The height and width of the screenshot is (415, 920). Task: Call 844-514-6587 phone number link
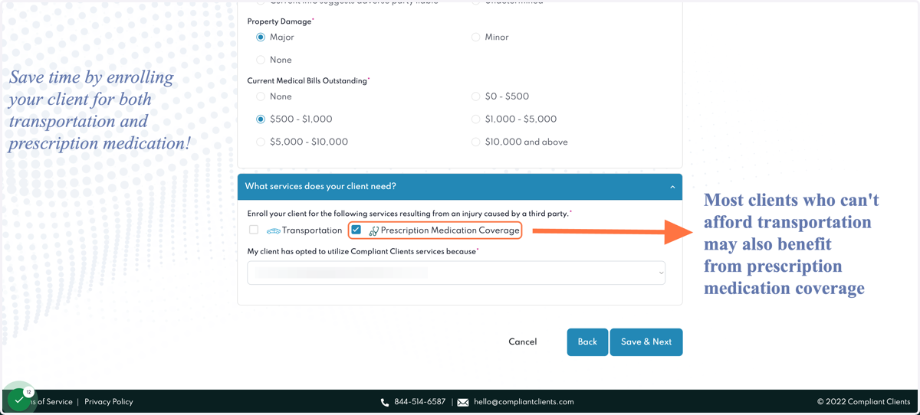pyautogui.click(x=419, y=402)
